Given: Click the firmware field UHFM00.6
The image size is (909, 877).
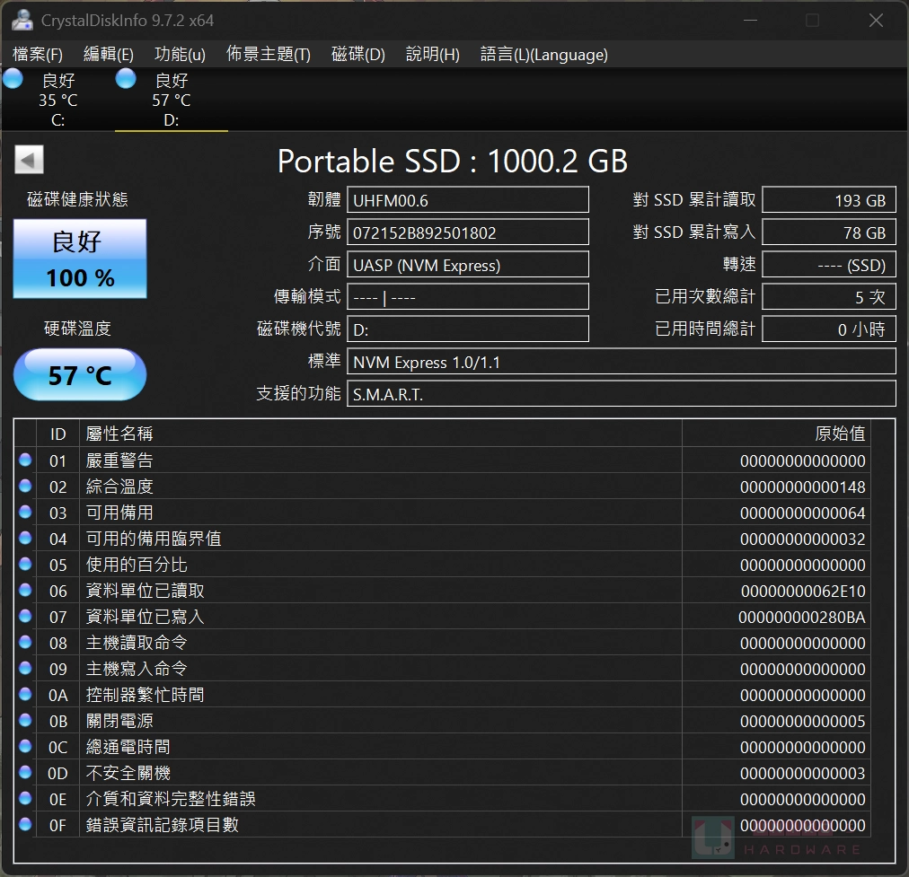Looking at the screenshot, I should 468,200.
